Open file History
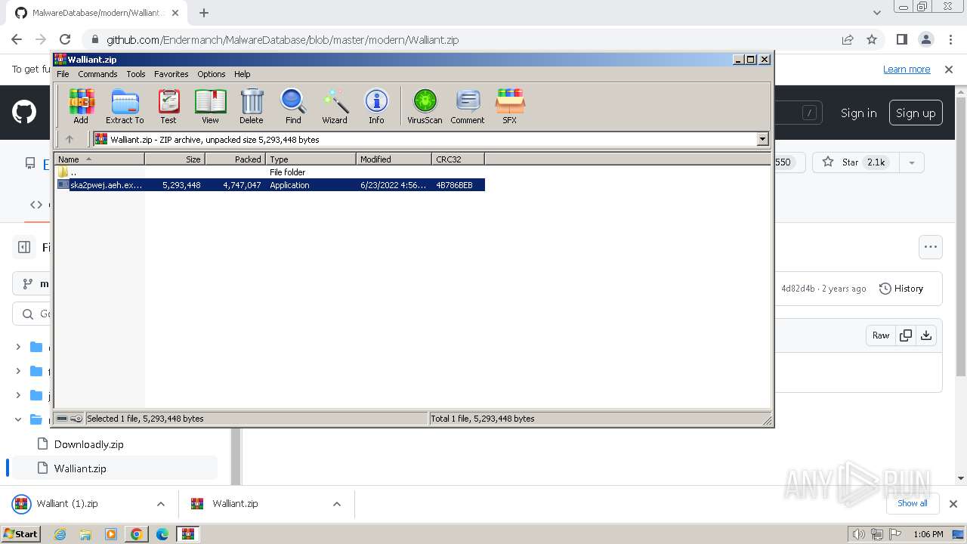Image resolution: width=967 pixels, height=544 pixels. tap(901, 289)
